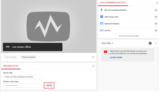
Task: Click Add stream info text
Action: point(111,17)
